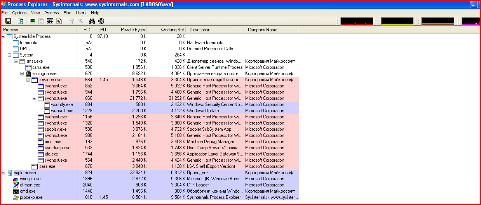Click the CPU usage mini graph

coord(357,21)
